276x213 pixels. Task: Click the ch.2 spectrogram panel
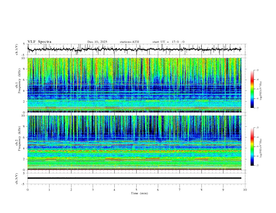[x=134, y=143]
